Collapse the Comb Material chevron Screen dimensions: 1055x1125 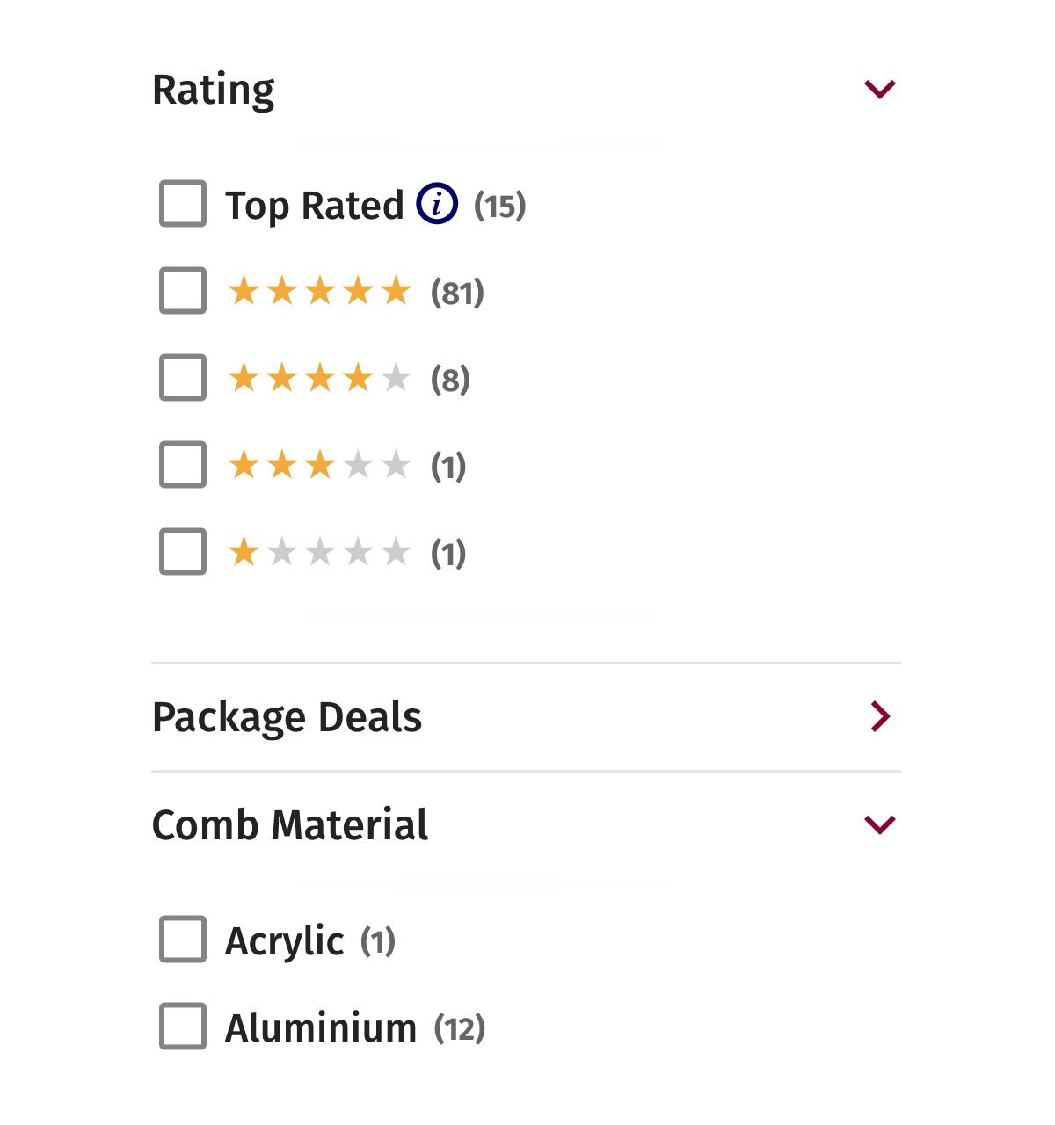(x=880, y=824)
